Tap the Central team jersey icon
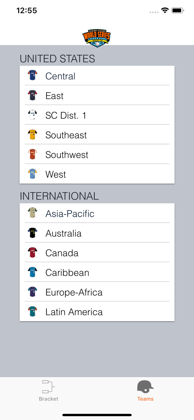 tap(32, 75)
